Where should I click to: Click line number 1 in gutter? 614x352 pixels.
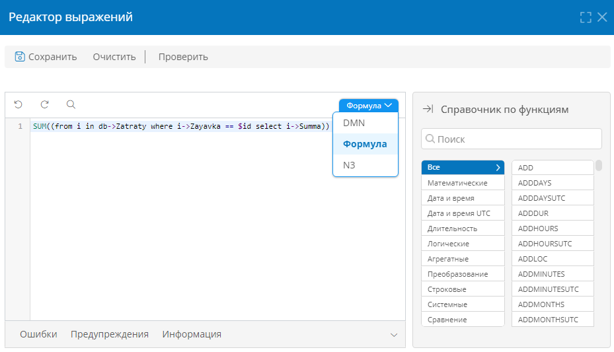tap(20, 126)
